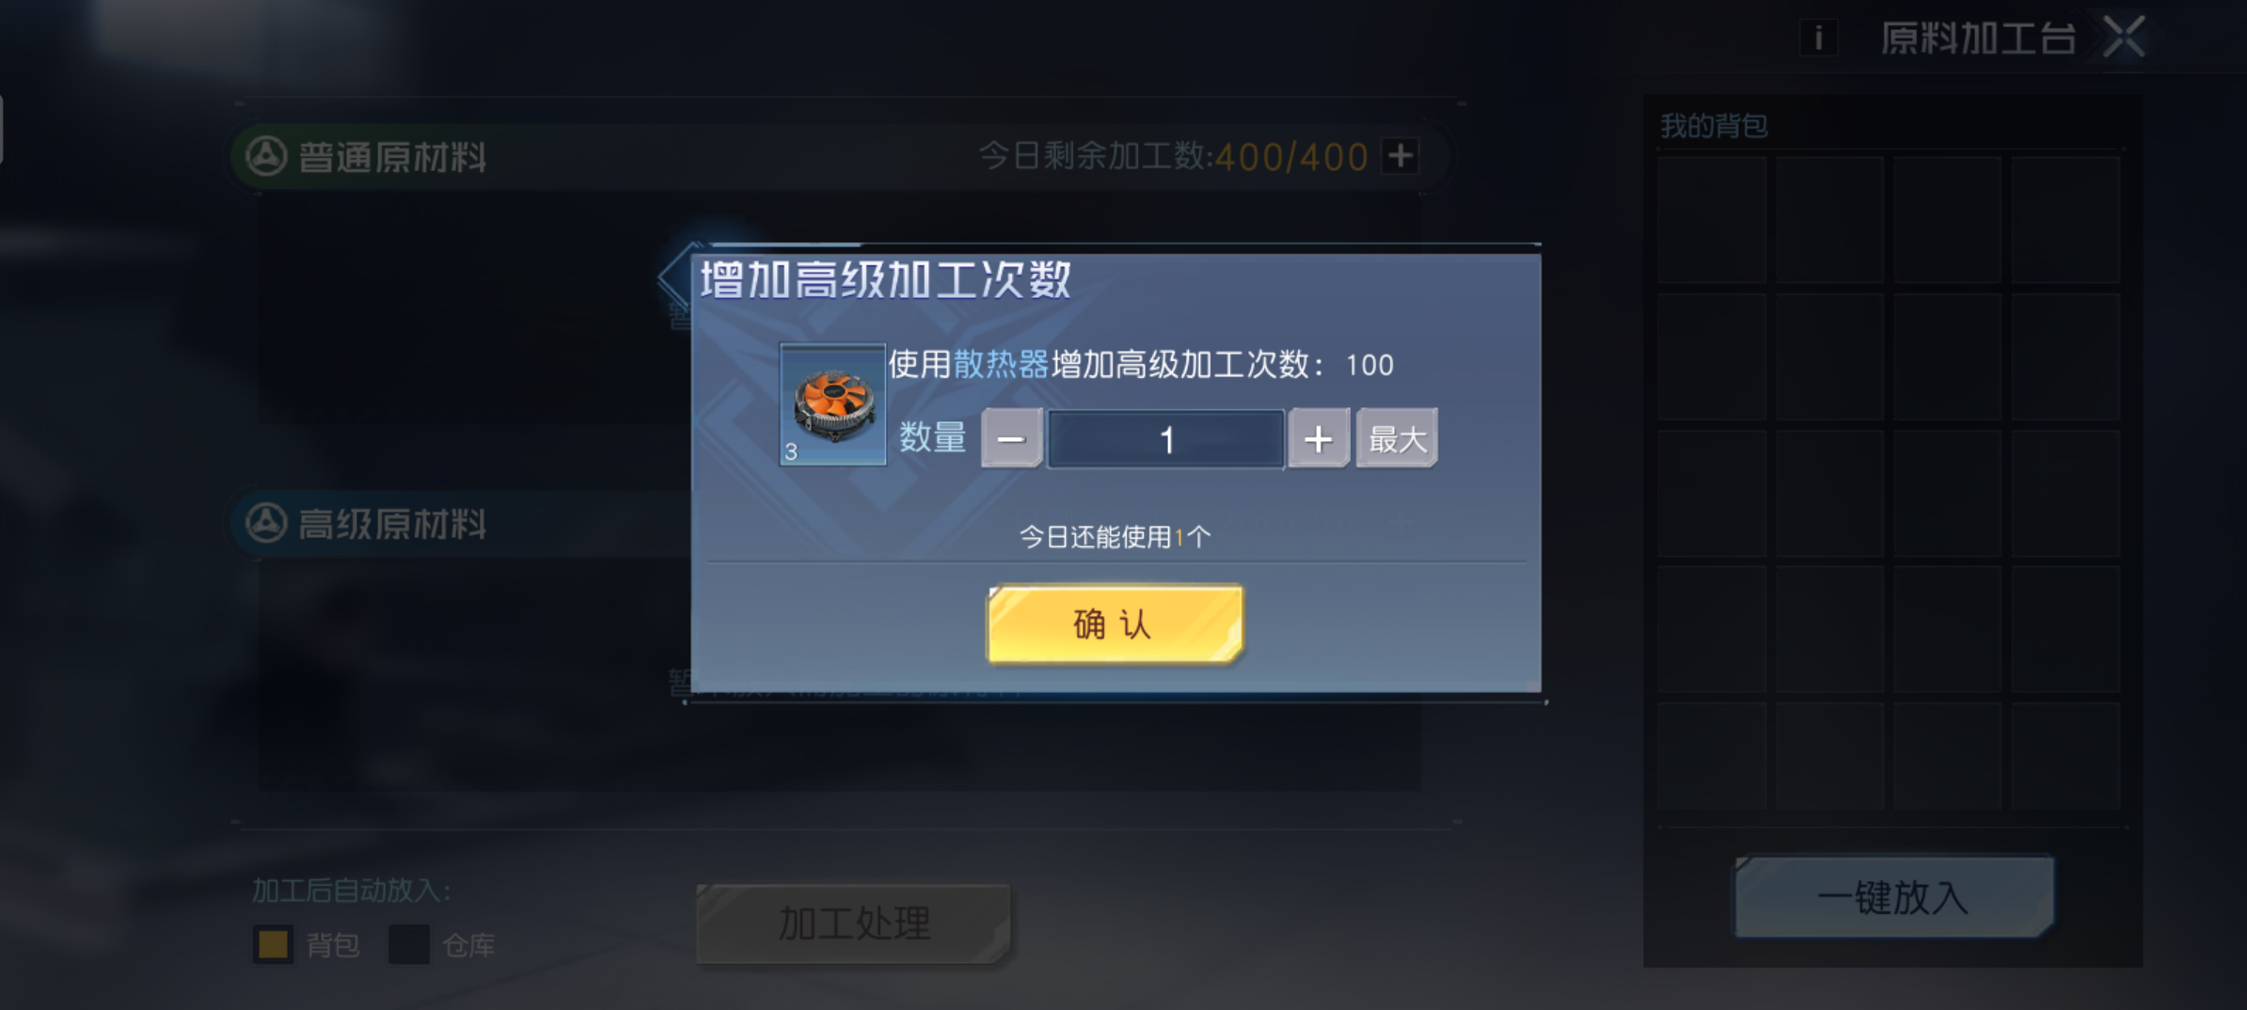Click the minus quantity button
This screenshot has height=1010, width=2247.
click(x=1011, y=438)
